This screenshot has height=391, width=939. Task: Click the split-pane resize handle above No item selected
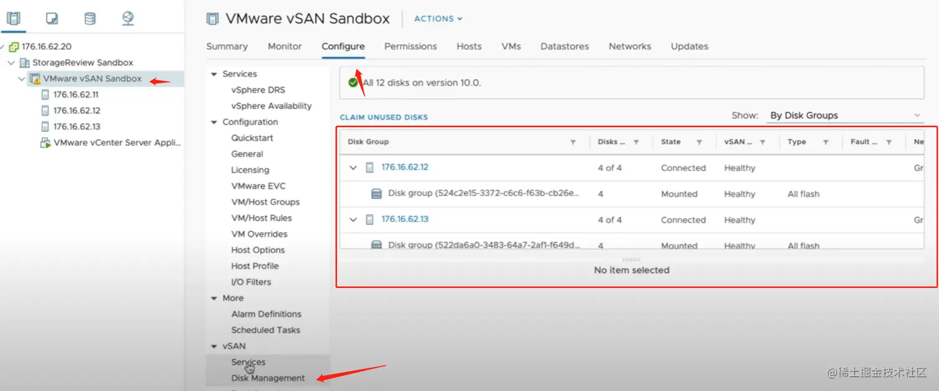(631, 259)
